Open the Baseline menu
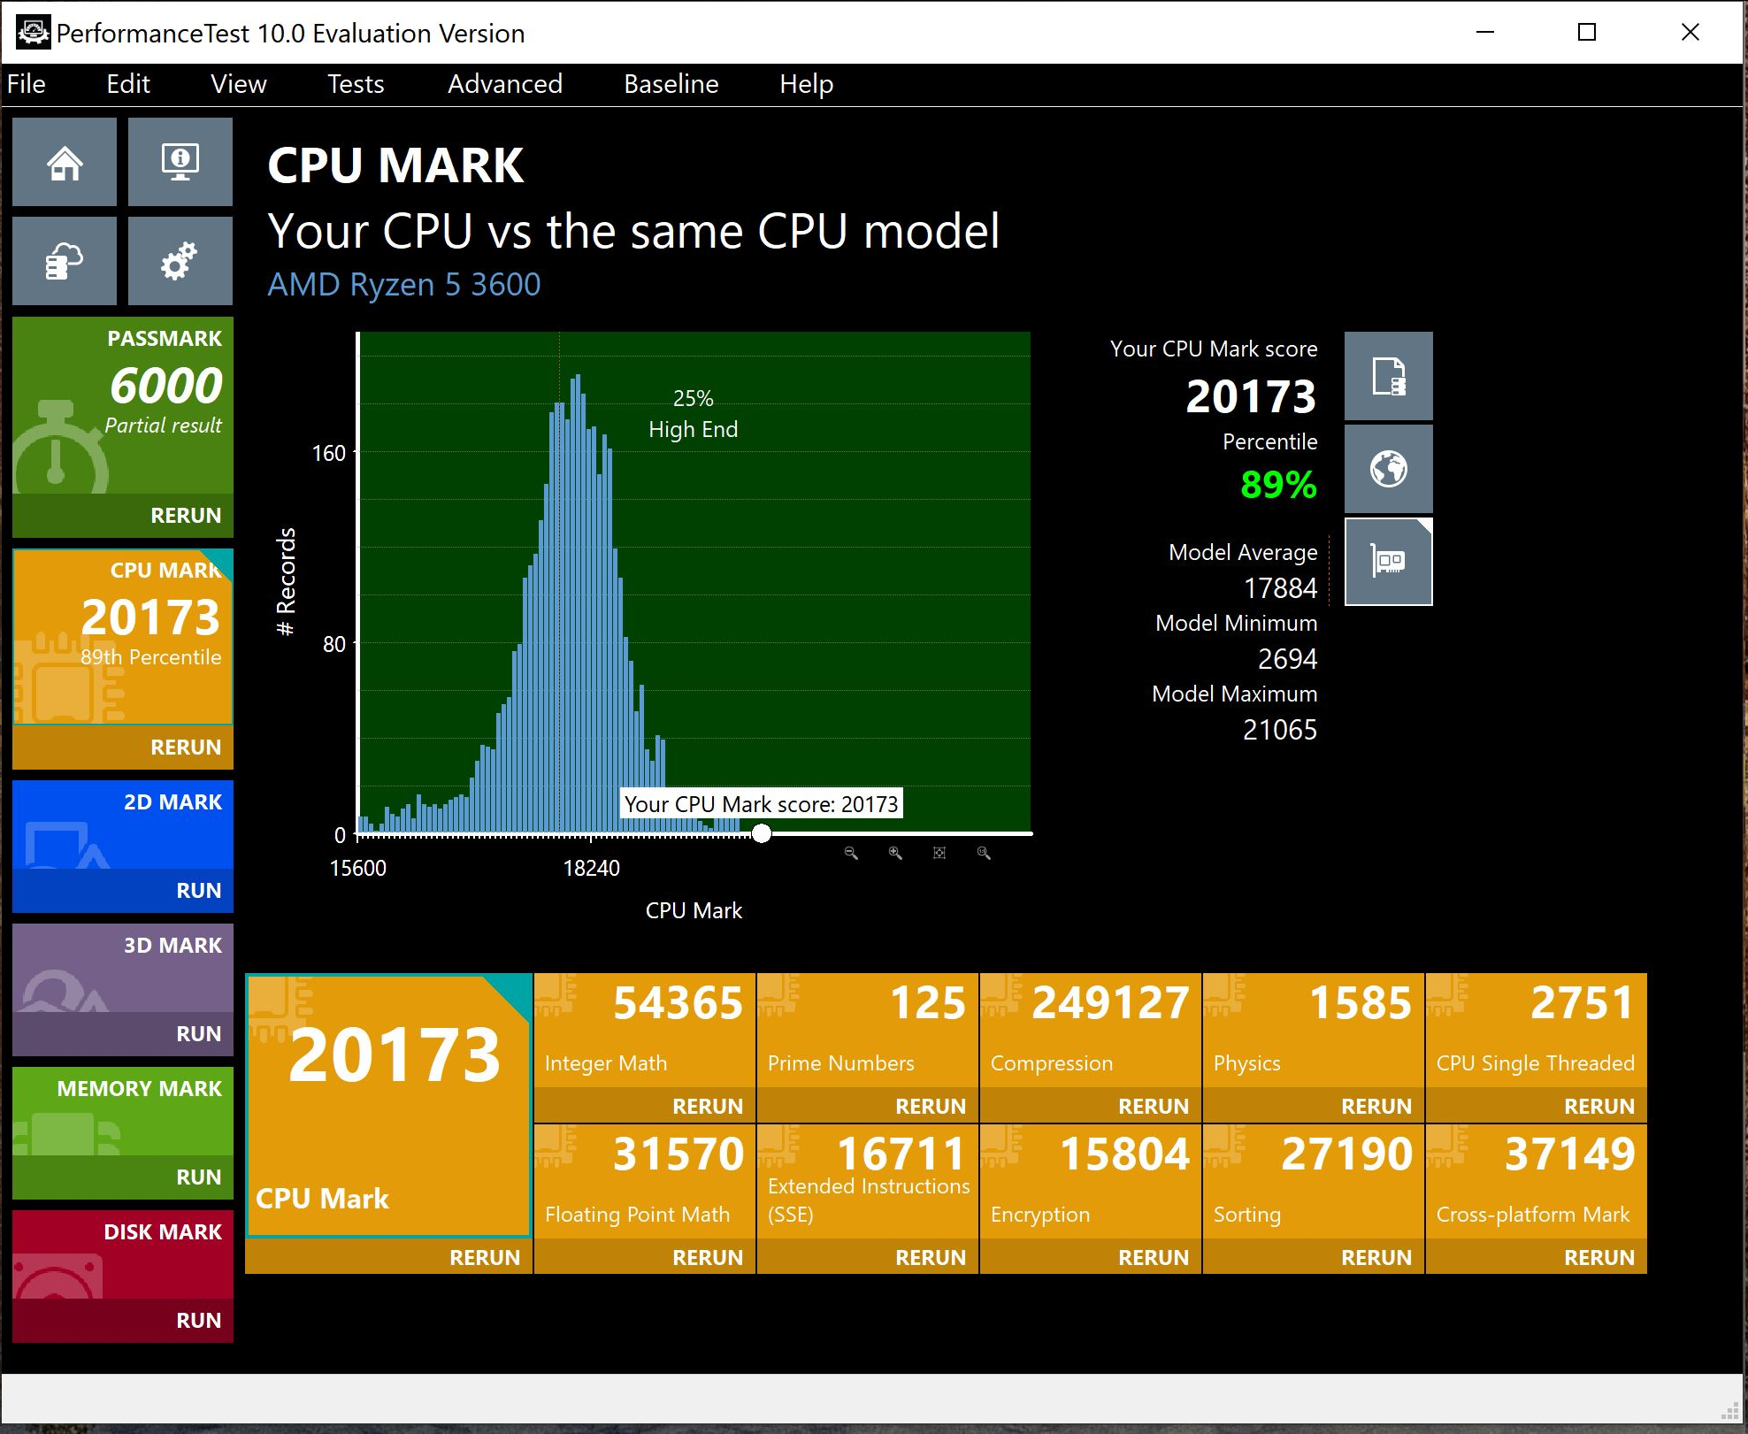 pyautogui.click(x=671, y=84)
